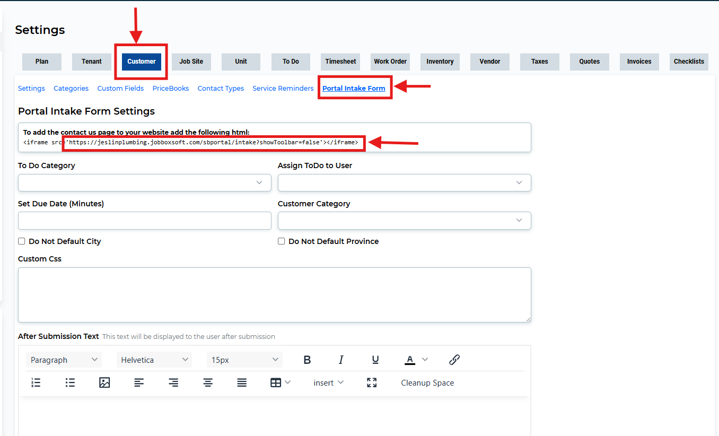719x436 pixels.
Task: Center align text
Action: pos(208,382)
